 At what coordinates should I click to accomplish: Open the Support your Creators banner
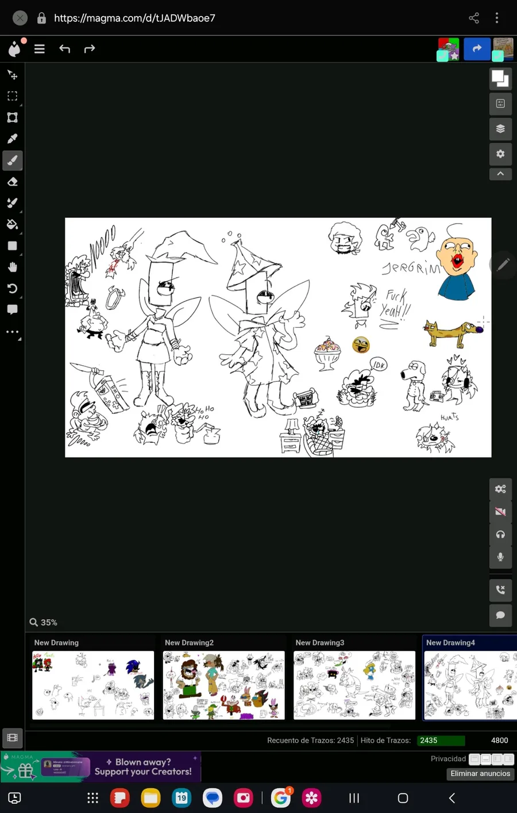click(x=101, y=766)
